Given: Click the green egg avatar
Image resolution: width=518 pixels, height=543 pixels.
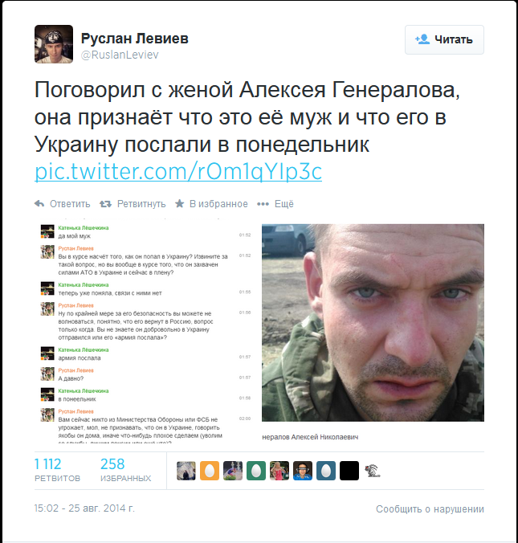Looking at the screenshot, I should tap(256, 471).
